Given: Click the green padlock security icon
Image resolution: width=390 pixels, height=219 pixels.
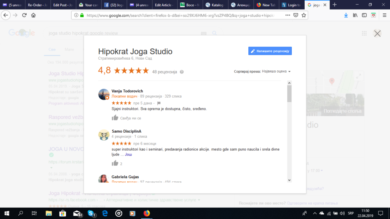Looking at the screenshot, I should 82,15.
